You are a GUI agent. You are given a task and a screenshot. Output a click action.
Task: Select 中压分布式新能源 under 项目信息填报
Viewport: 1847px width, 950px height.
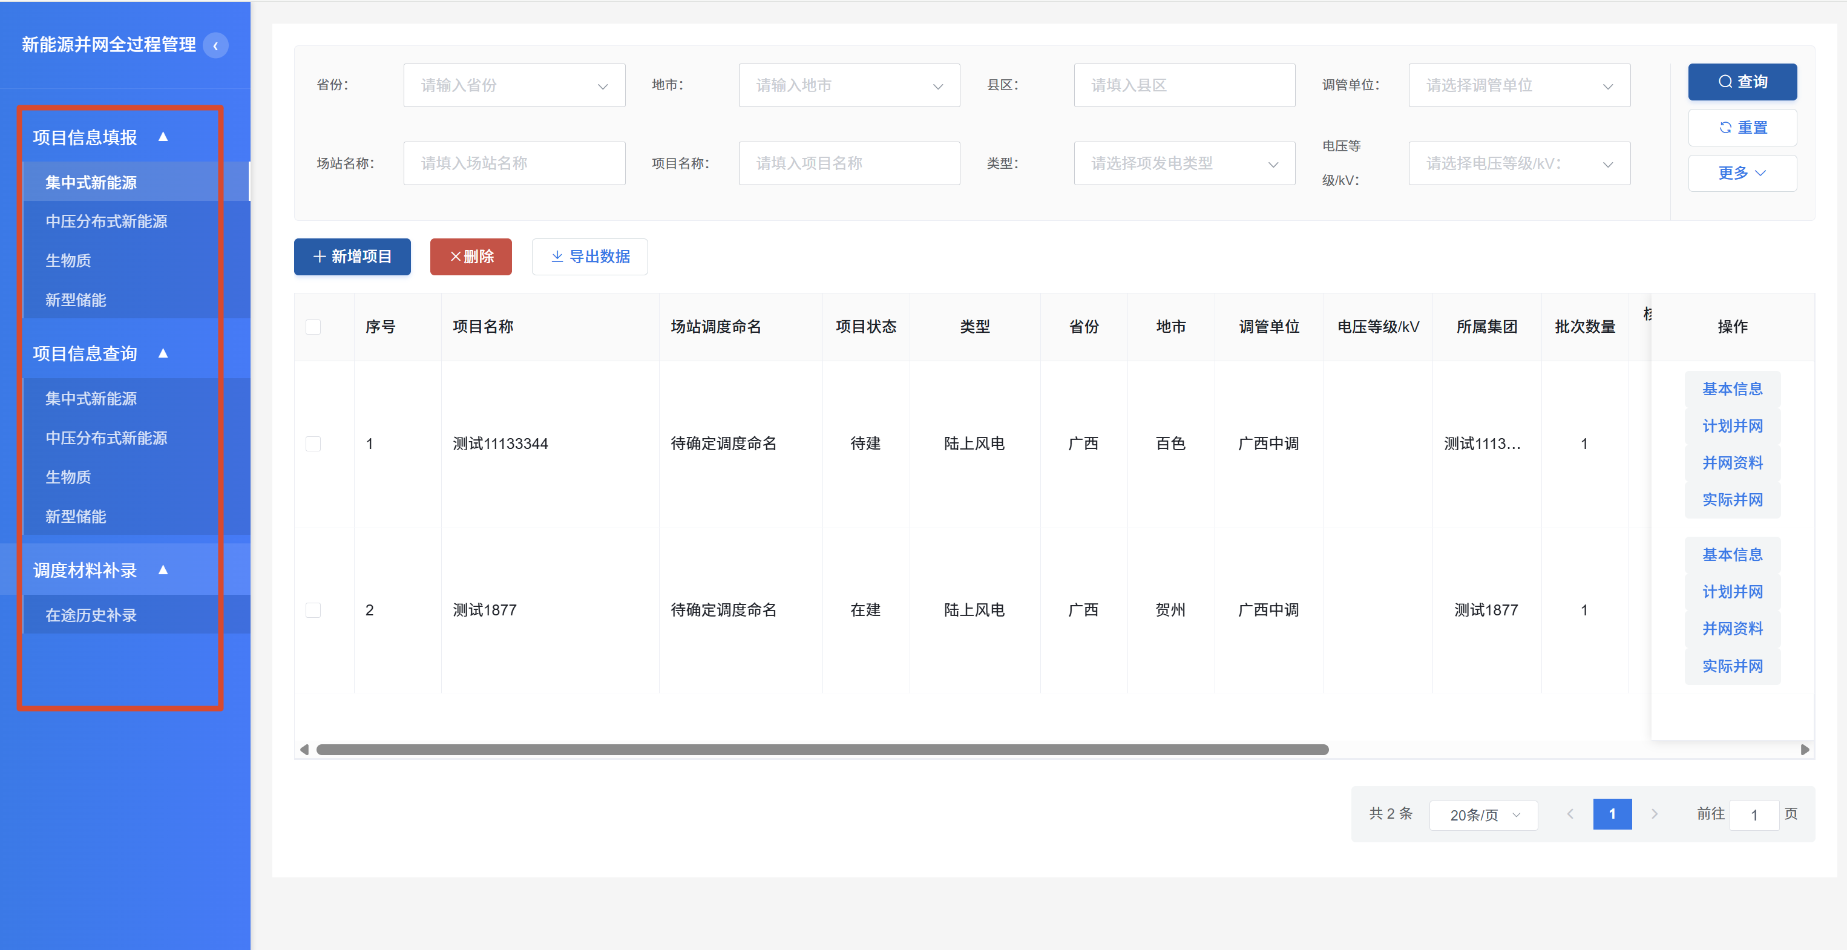[x=136, y=221]
